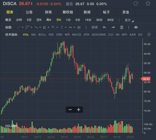This screenshot has height=140, width=156.
Task: Expand text annotation tool dropdown arrow
Action: coord(74,28)
